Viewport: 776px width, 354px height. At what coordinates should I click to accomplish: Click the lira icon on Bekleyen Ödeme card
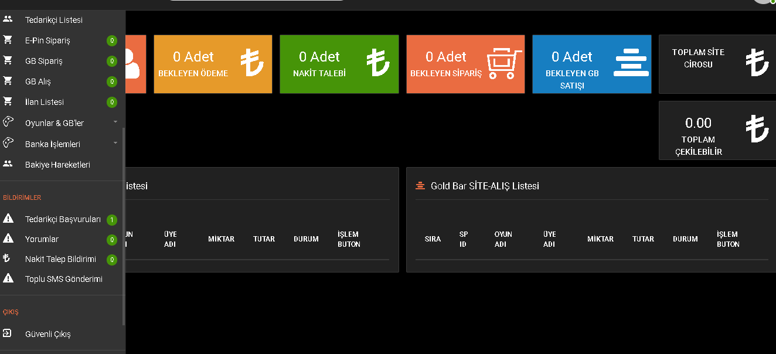coord(252,63)
